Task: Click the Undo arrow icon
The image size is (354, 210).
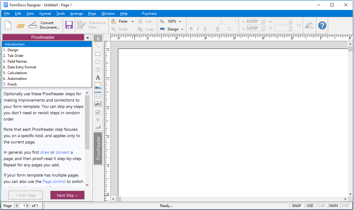Action: (113, 29)
